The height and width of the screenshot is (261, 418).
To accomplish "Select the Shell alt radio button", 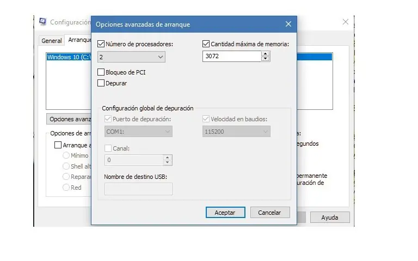I will coord(66,166).
